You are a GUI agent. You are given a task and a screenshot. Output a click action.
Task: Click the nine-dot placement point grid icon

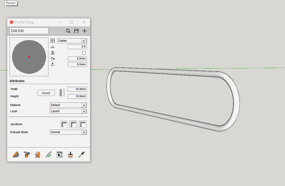click(x=53, y=41)
